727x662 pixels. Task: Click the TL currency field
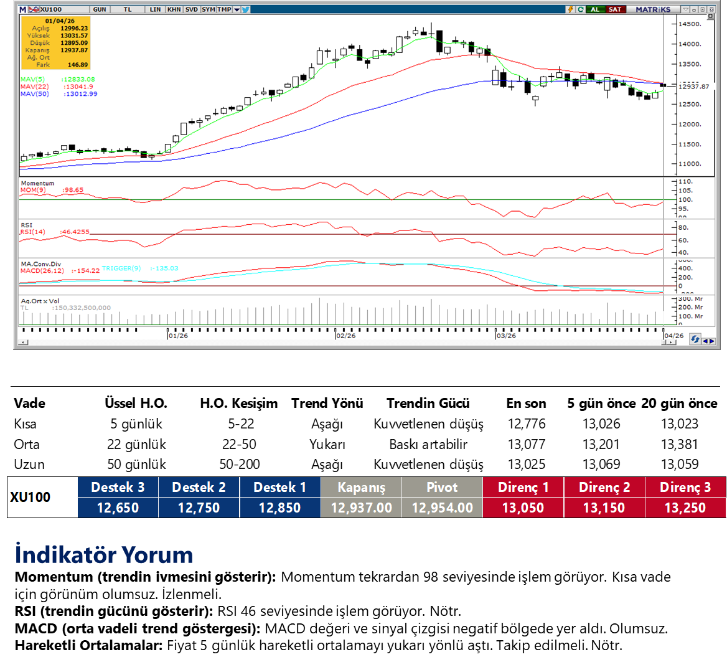[x=128, y=9]
